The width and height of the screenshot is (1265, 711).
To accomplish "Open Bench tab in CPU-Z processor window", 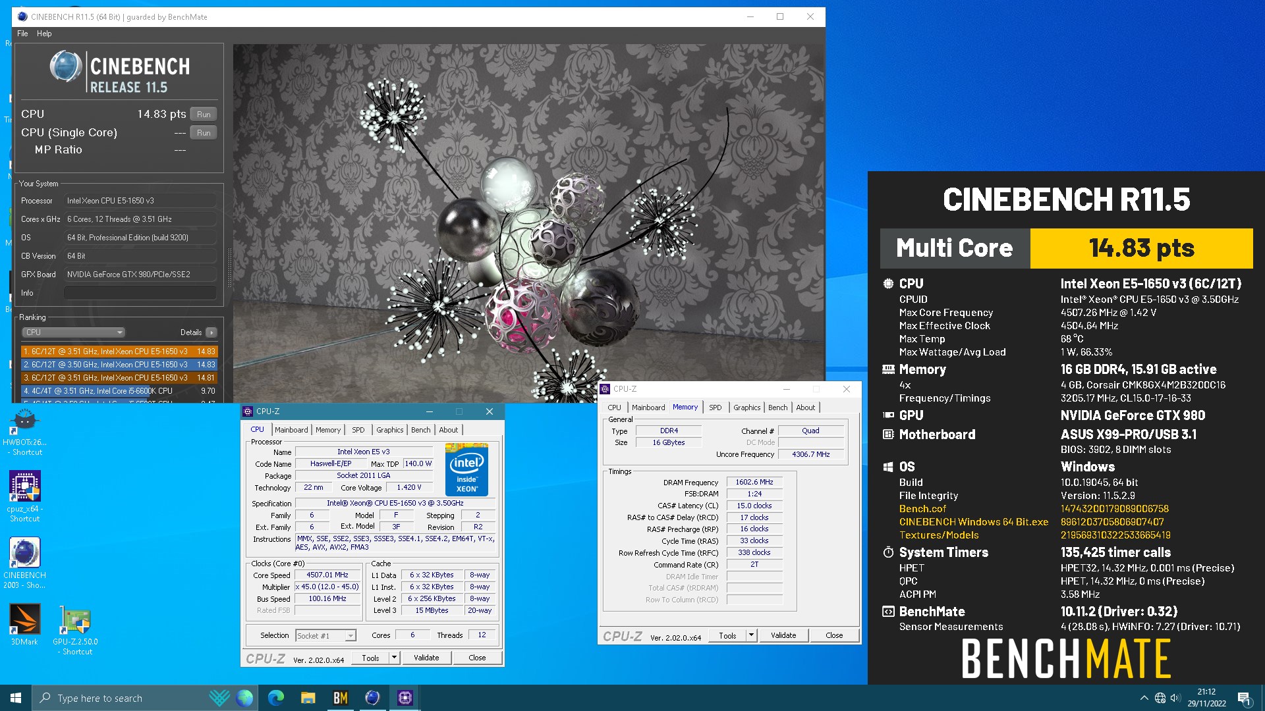I will pyautogui.click(x=421, y=430).
